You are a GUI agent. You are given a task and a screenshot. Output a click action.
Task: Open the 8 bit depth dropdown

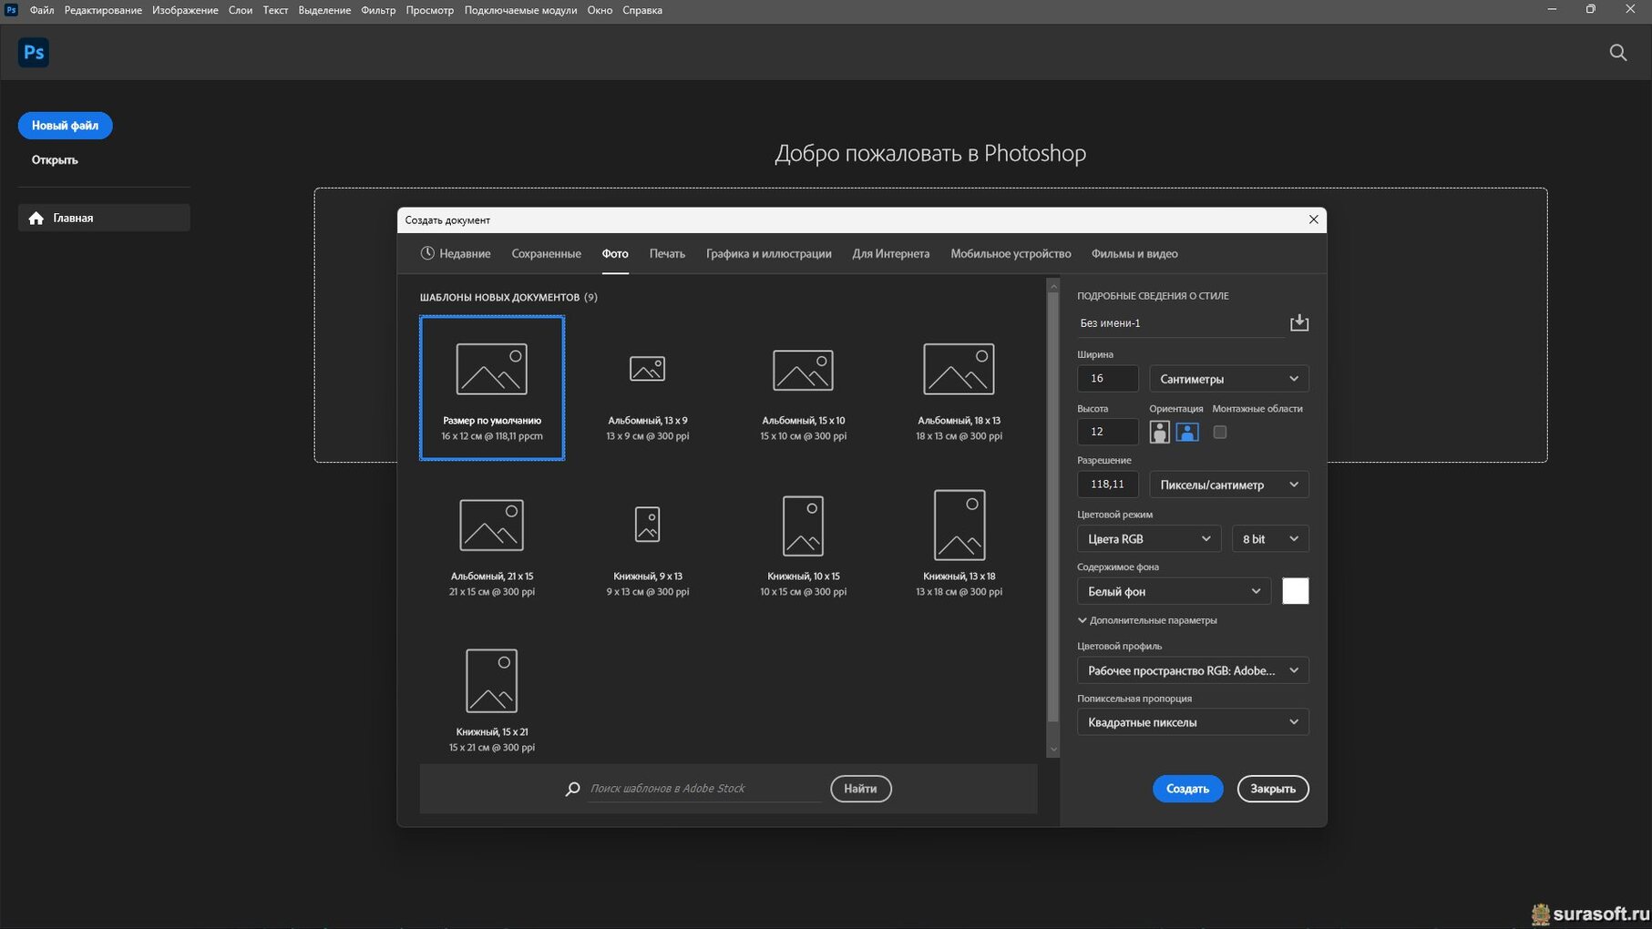[x=1270, y=539]
